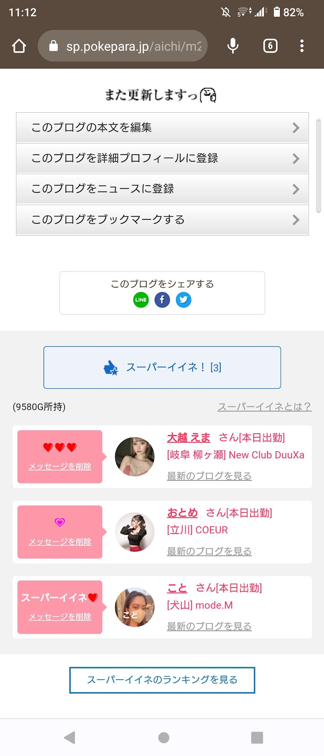
Task: Tap the browser home icon
Action: click(19, 46)
